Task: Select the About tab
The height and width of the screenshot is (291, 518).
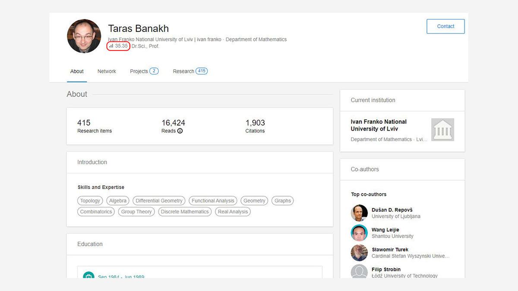Action: (77, 71)
